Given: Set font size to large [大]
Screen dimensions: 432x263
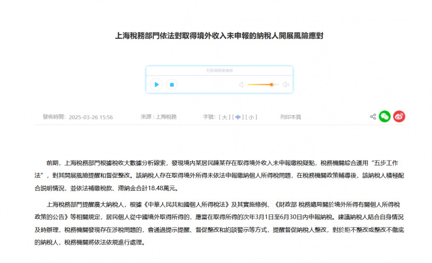Looking at the screenshot, I should click(x=225, y=117).
